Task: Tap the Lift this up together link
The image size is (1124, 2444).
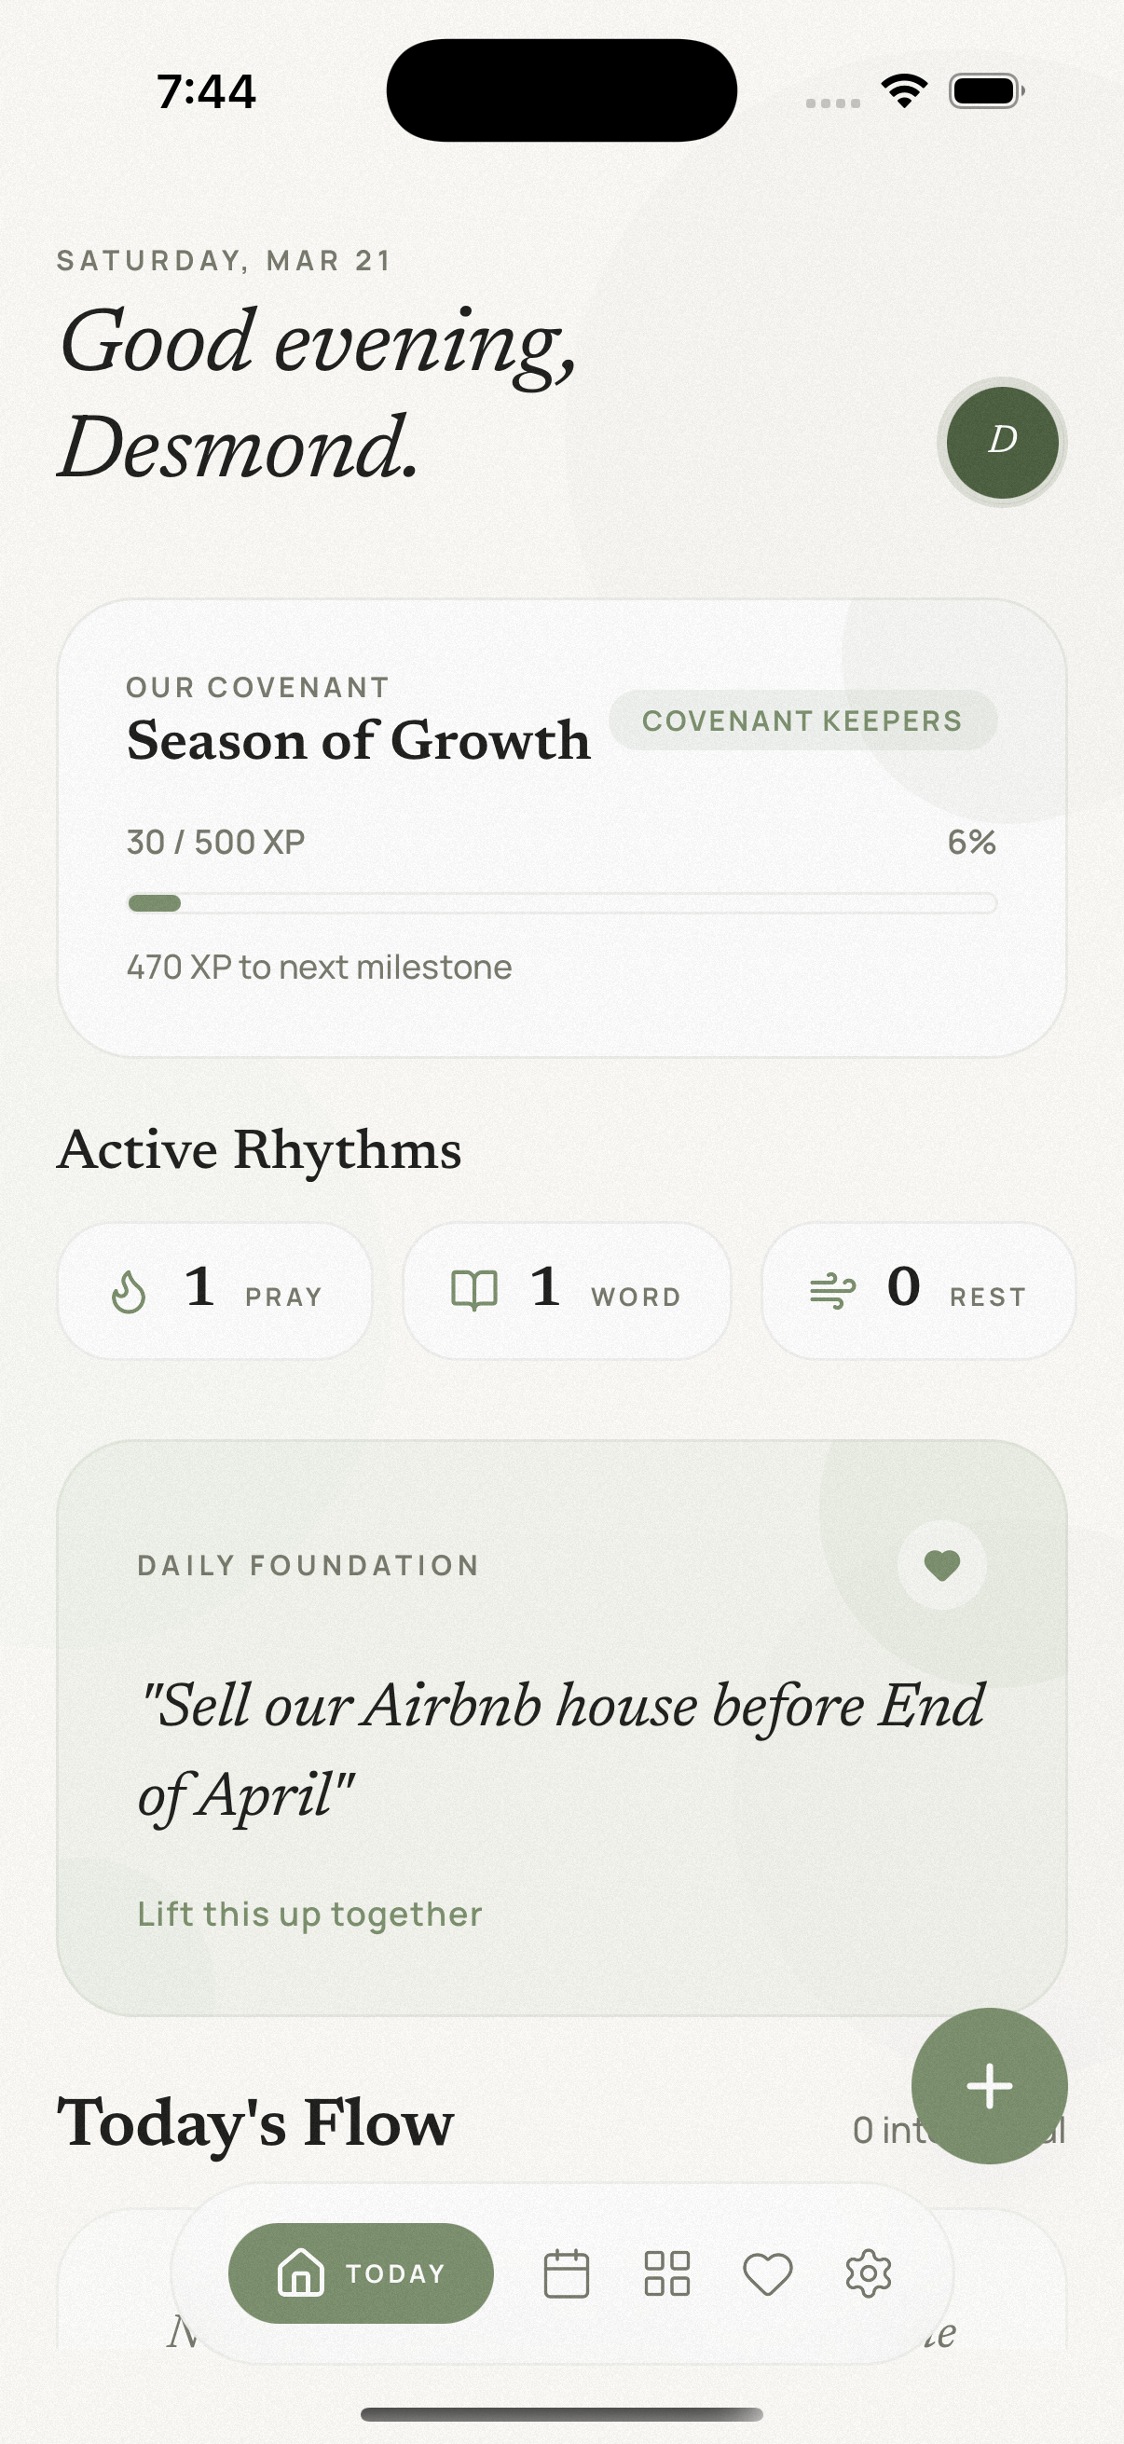Action: (x=309, y=1914)
